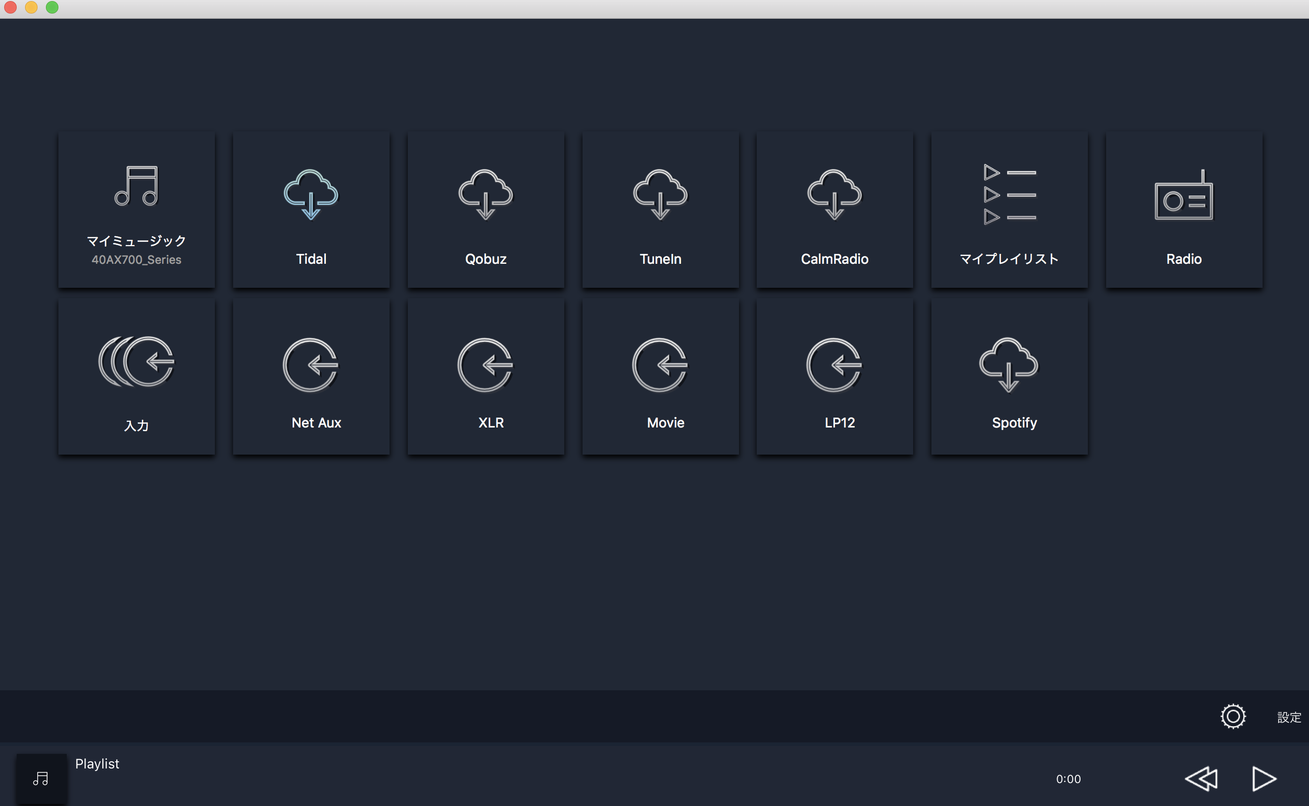This screenshot has height=806, width=1309.
Task: Click the 40AX700_Series server name
Action: pos(137,260)
